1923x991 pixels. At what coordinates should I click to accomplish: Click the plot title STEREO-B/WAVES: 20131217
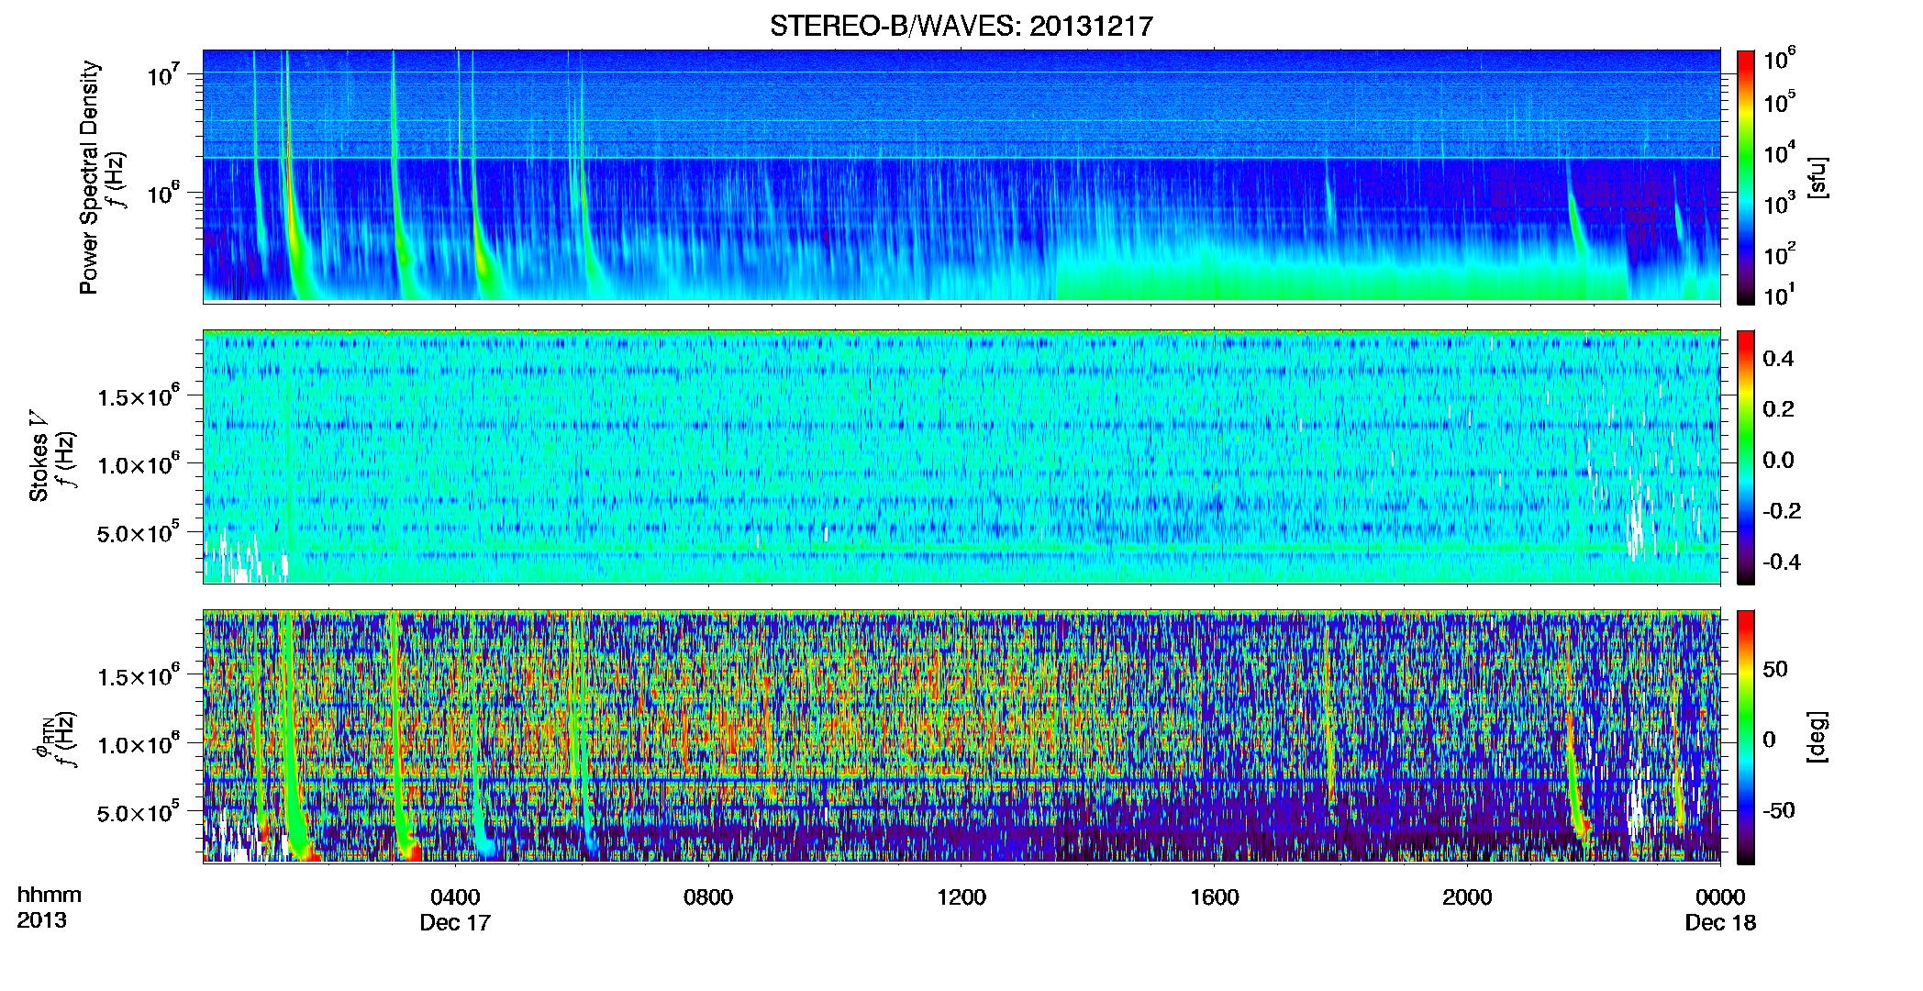pos(961,27)
